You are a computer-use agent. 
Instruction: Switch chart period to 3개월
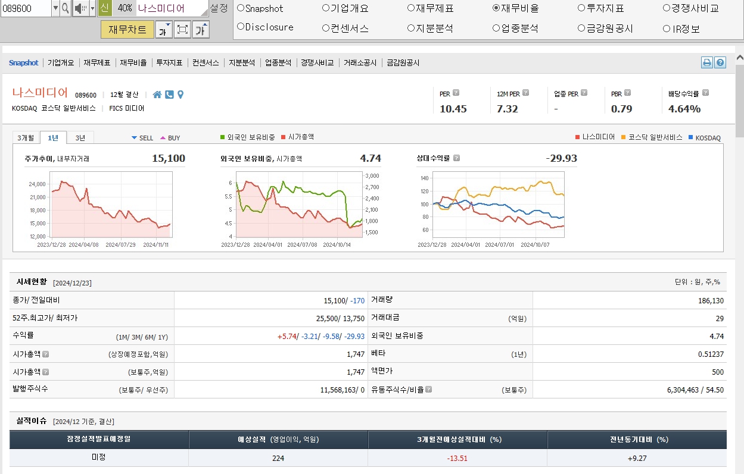point(26,137)
